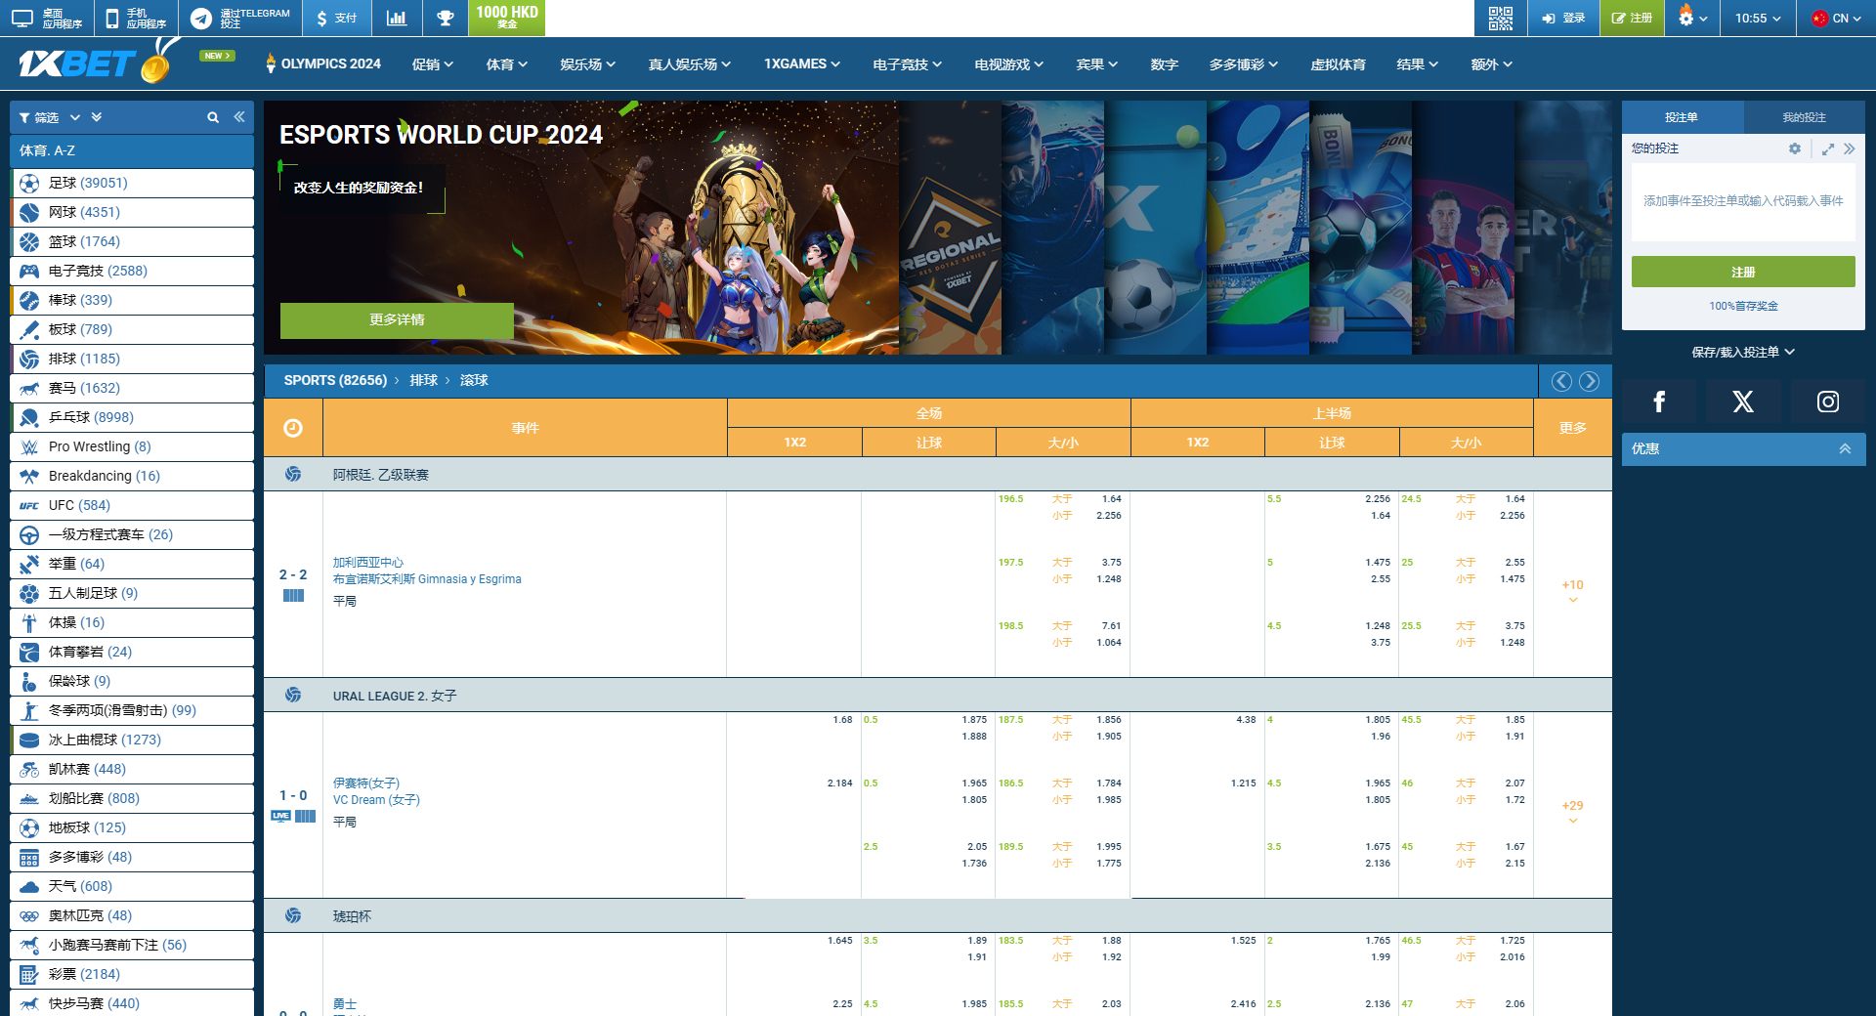
Task: Click URAL LEAGUE 2. 女子 header
Action: [x=395, y=696]
